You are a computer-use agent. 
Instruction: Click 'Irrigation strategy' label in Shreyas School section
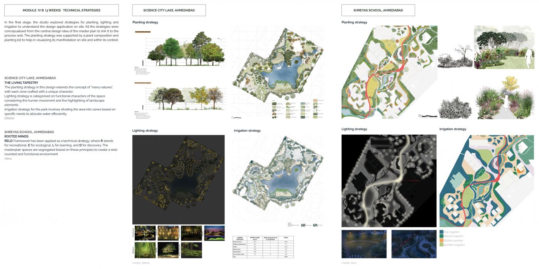point(453,129)
